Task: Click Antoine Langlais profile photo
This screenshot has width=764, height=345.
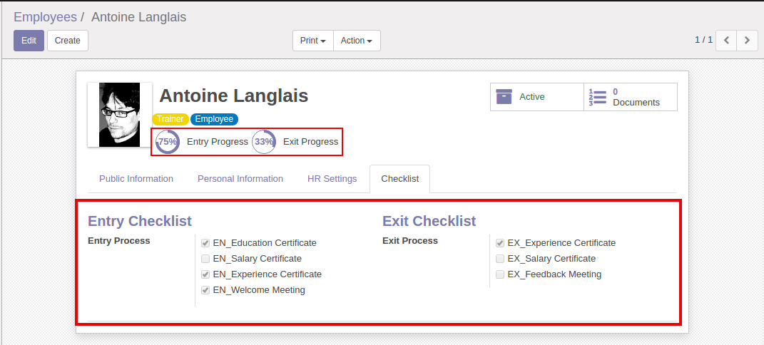Action: (x=120, y=115)
